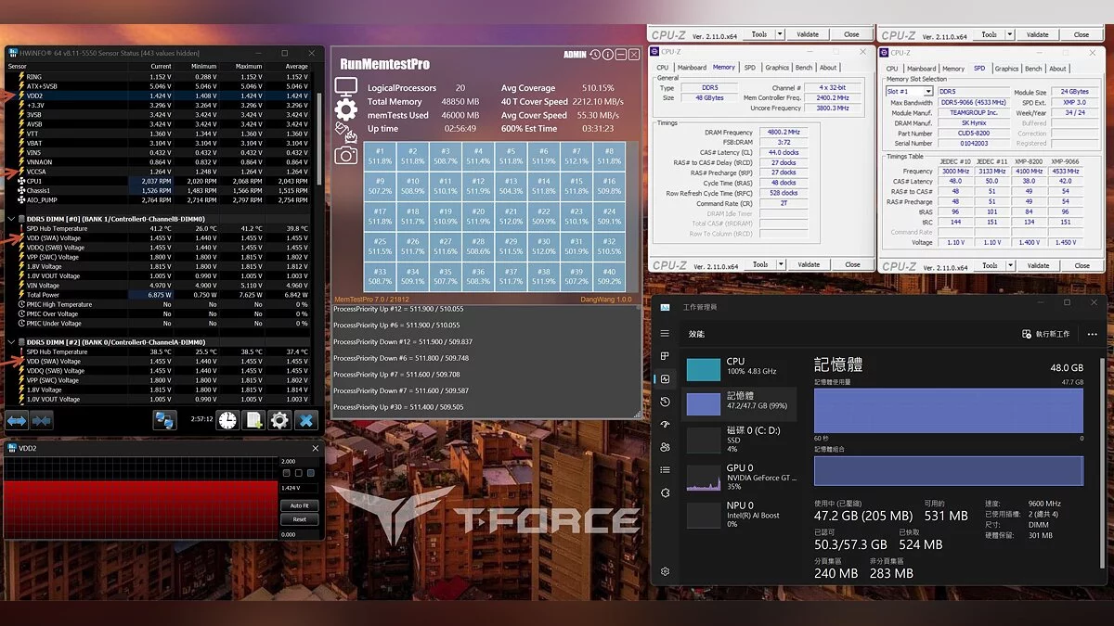Click HWiNFO clock reset timer icon
Image resolution: width=1114 pixels, height=626 pixels.
tap(227, 420)
